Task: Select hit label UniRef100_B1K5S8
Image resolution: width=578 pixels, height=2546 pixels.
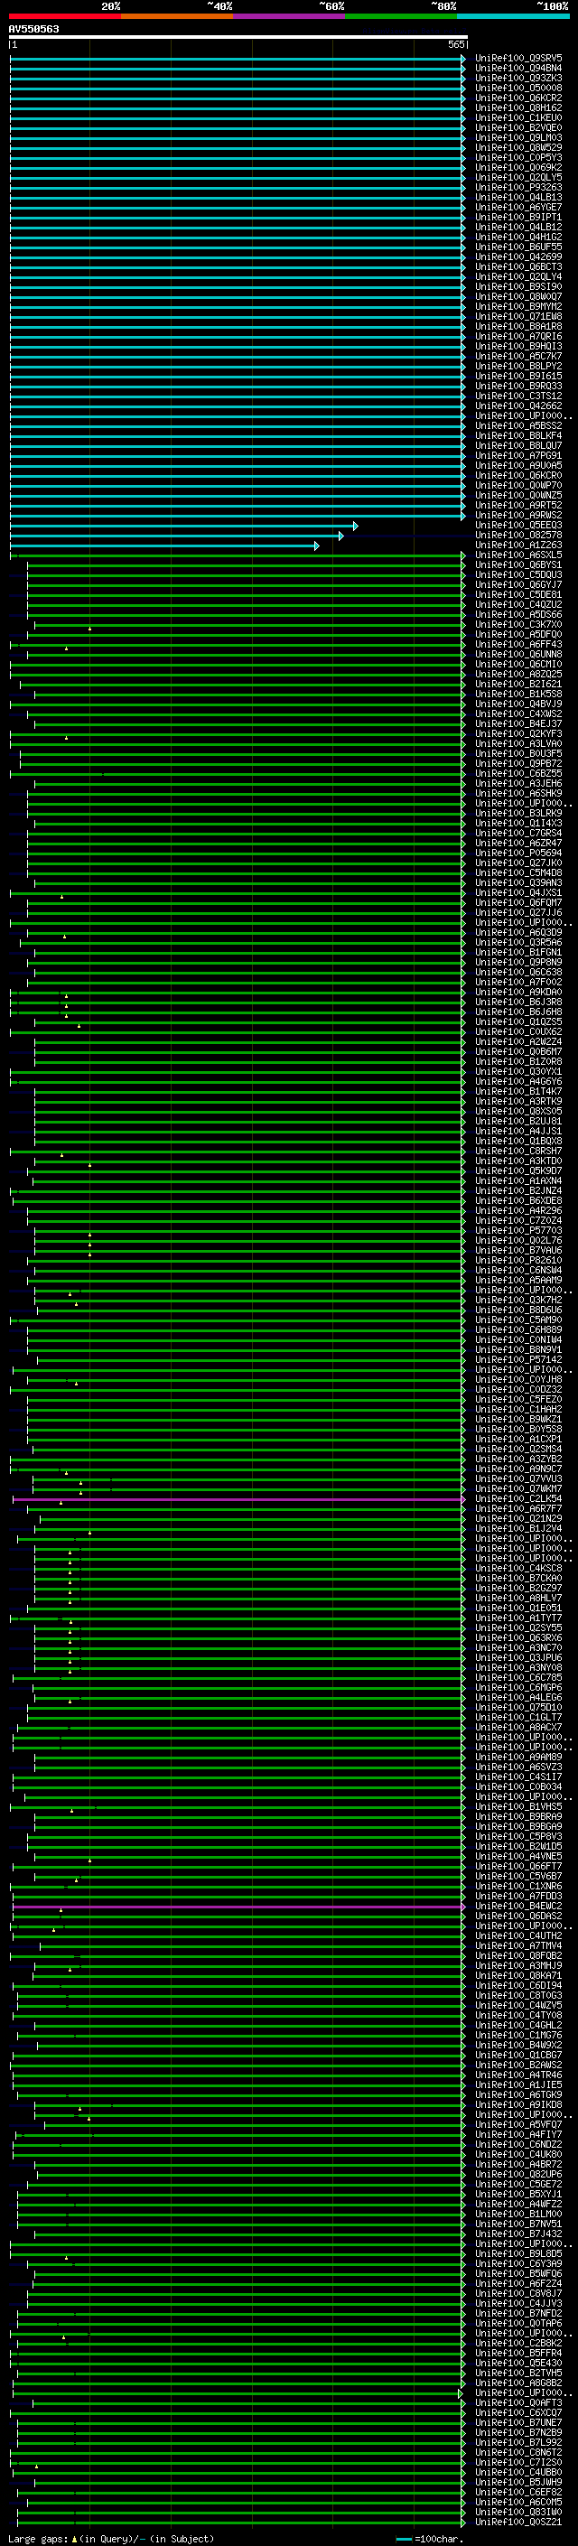Action: tap(518, 695)
